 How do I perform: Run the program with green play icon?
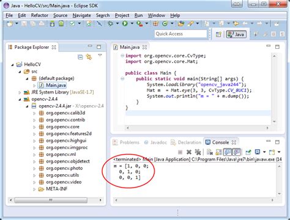click(125, 24)
